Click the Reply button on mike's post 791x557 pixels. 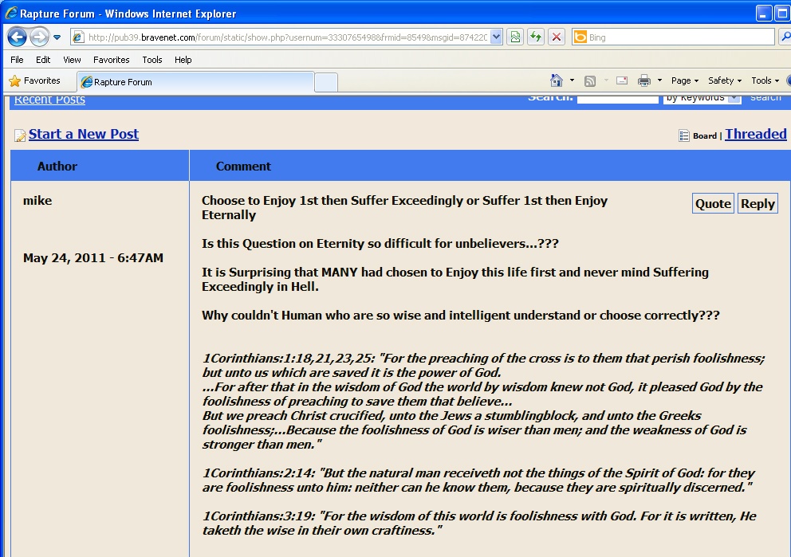pos(758,204)
